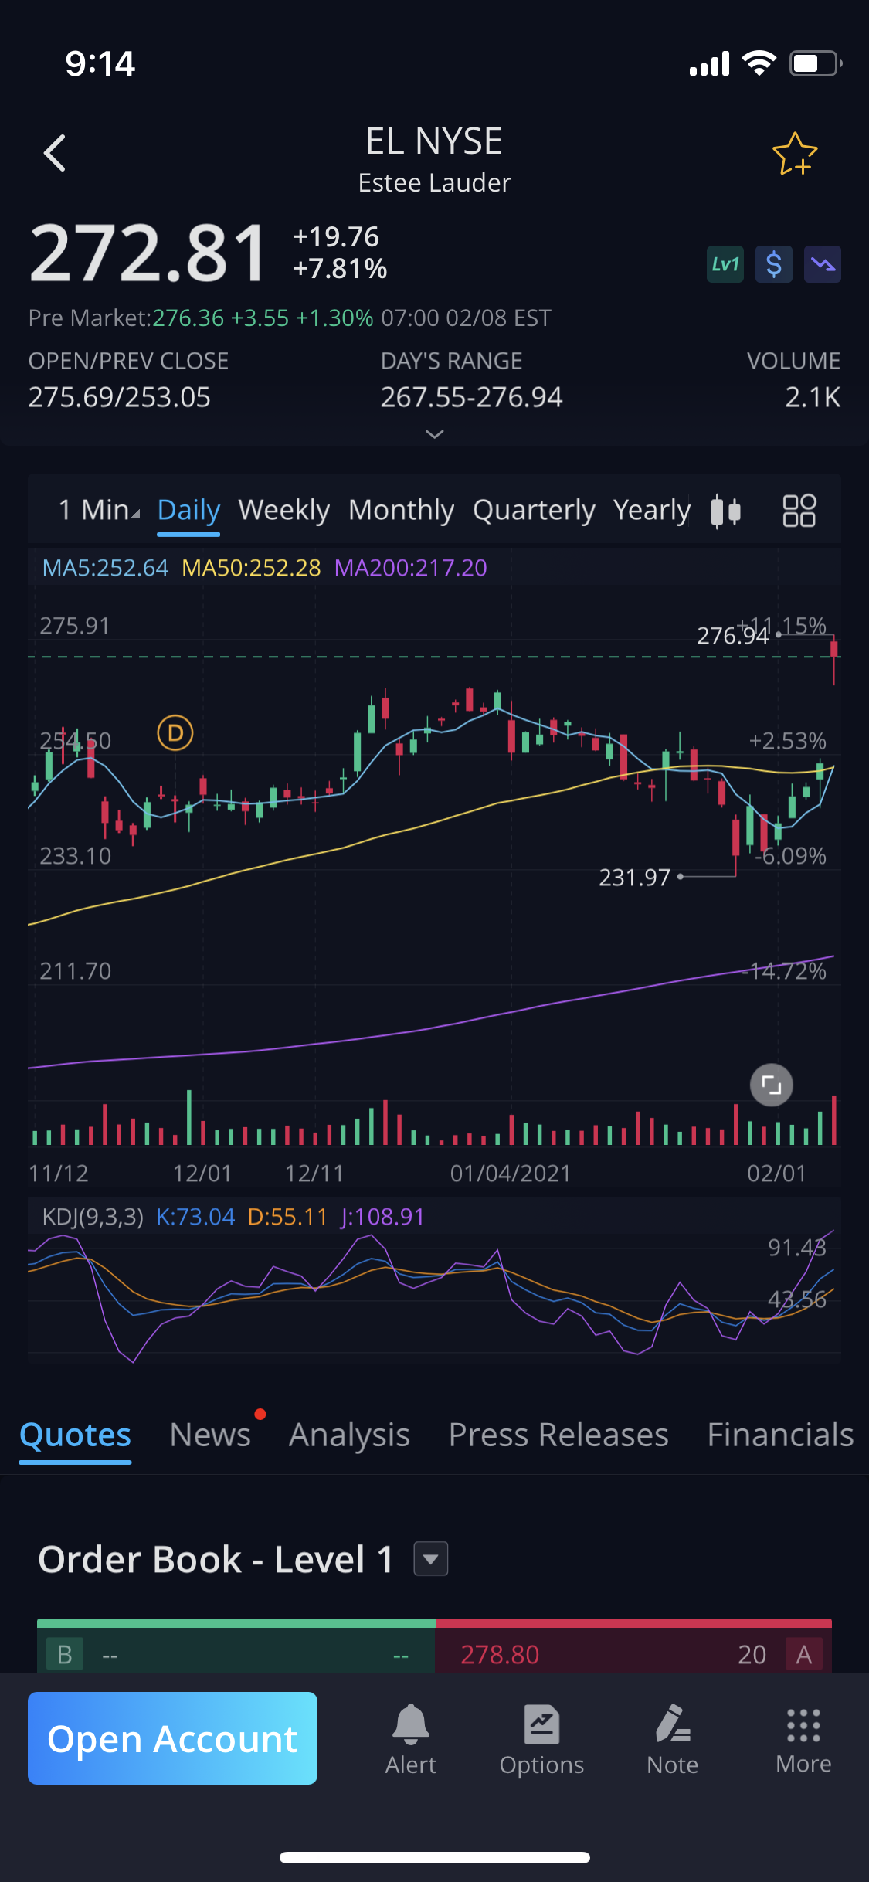Open candlestick chart style icon
The image size is (869, 1882).
[725, 511]
